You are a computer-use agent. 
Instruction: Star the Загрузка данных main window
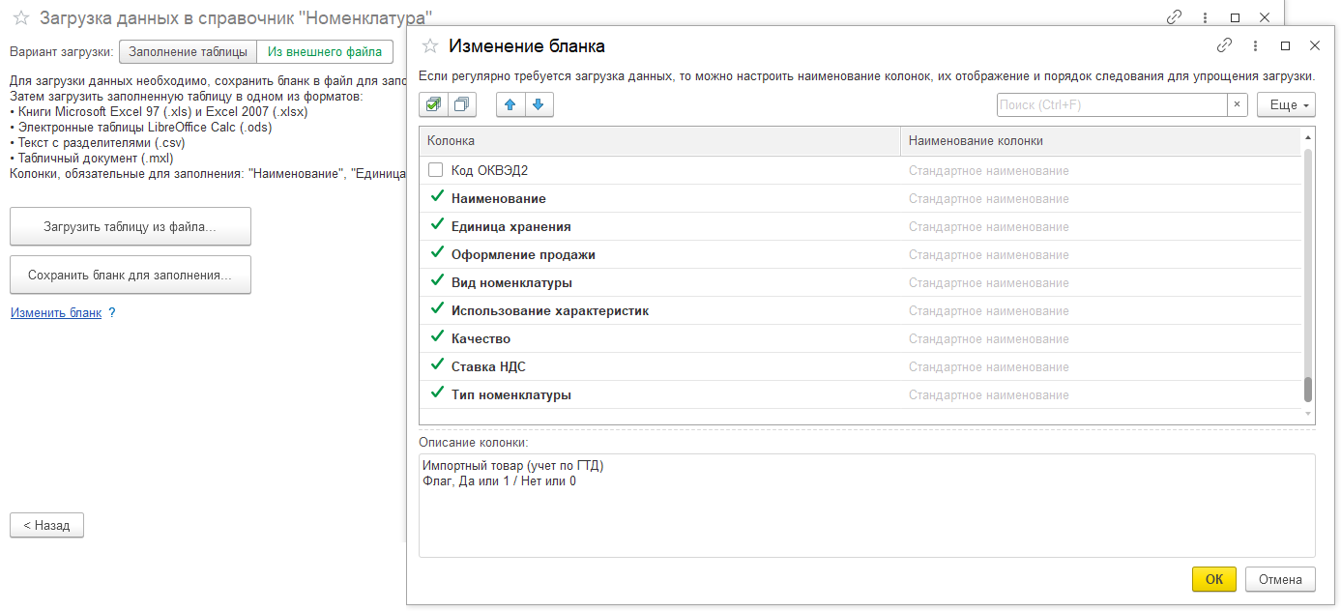coord(20,17)
